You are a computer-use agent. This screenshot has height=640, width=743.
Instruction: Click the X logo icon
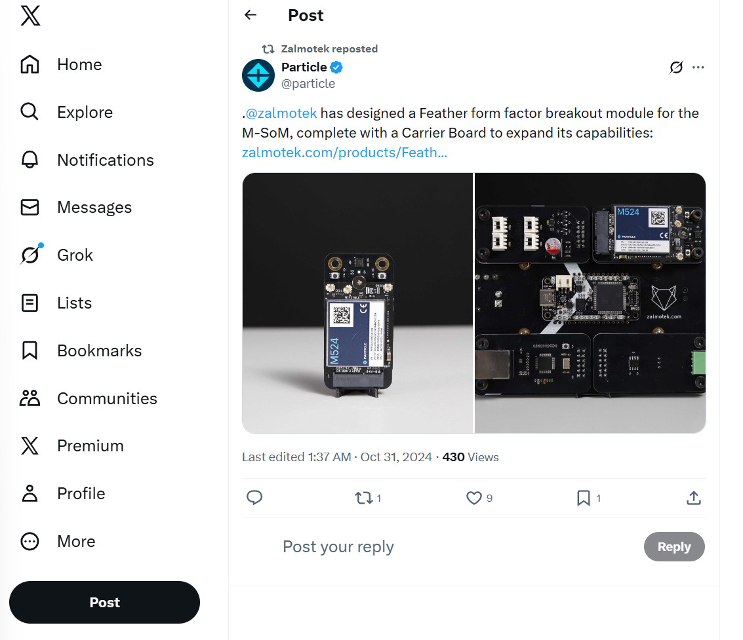(30, 16)
